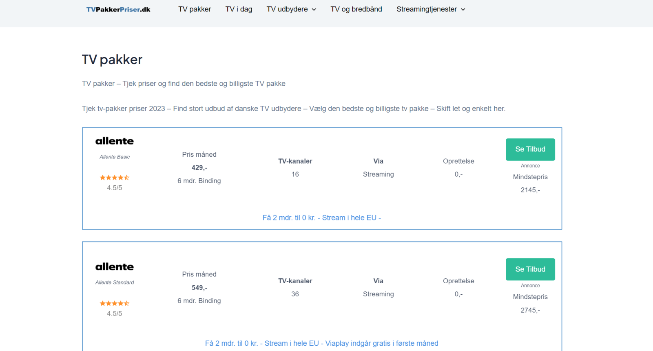Click the Allente Standard package name
The width and height of the screenshot is (653, 351).
115,282
